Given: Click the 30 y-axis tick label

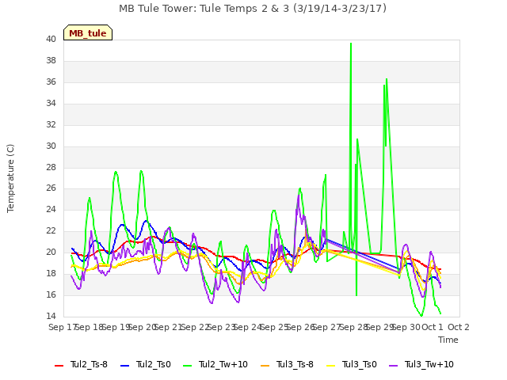Looking at the screenshot, I should tap(51, 146).
